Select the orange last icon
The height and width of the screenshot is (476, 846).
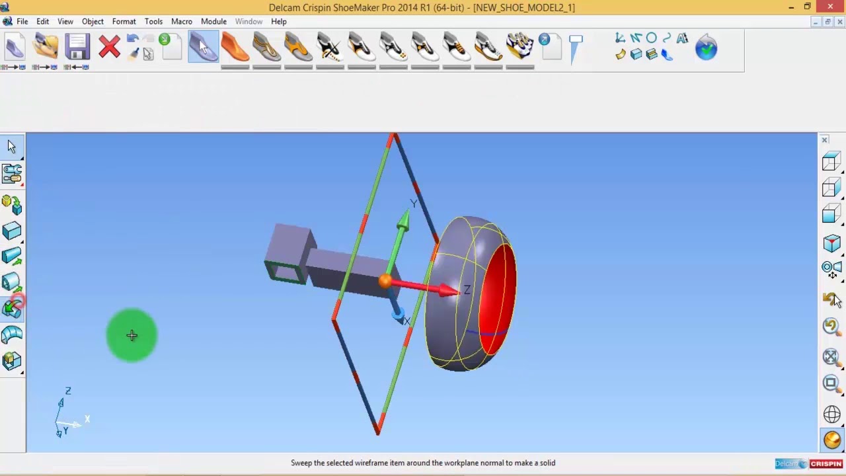235,48
